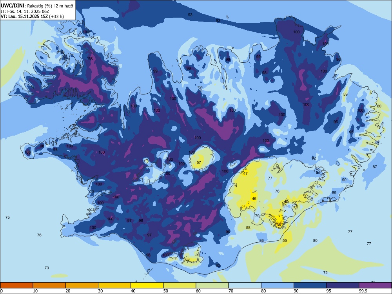The width and height of the screenshot is (392, 294).
Task: Click the humidity value 59 in the northeast
Action: click(345, 94)
